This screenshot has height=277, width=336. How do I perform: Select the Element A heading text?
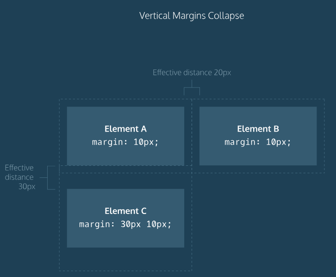pyautogui.click(x=125, y=129)
